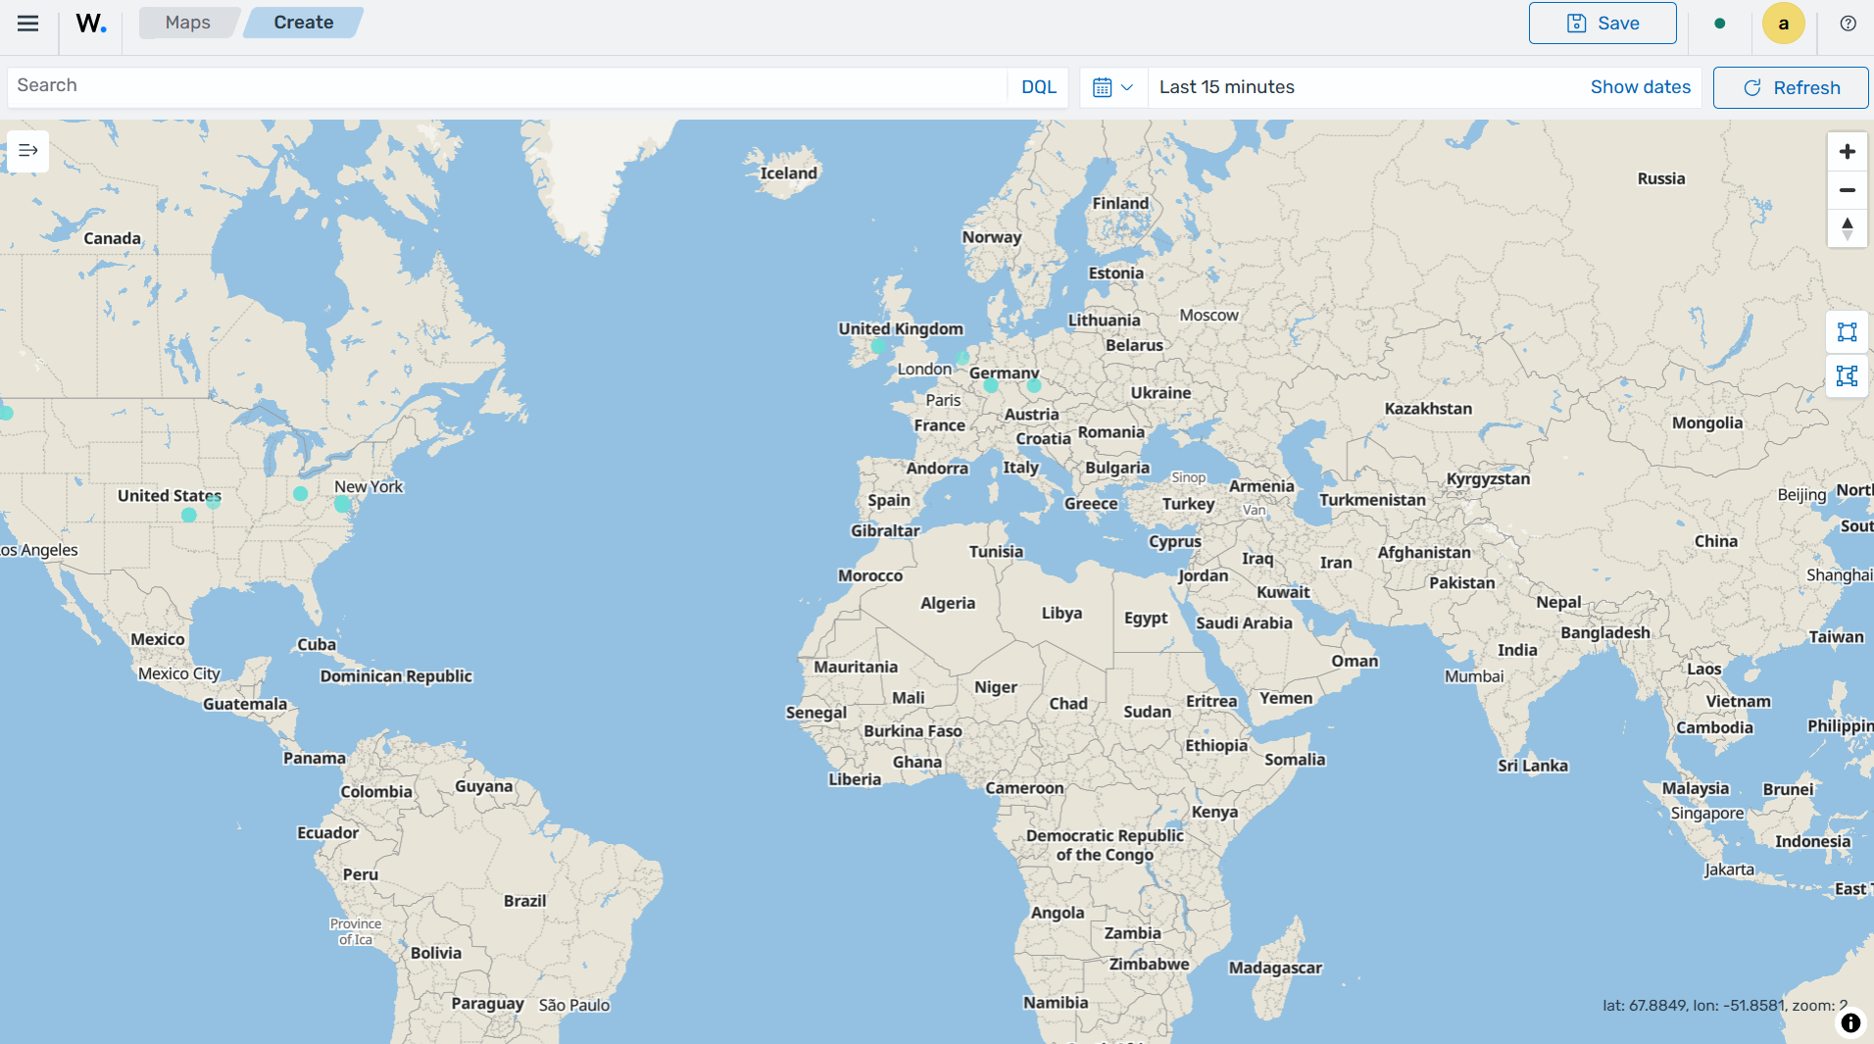Refresh the map data

1791,87
